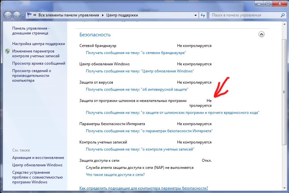Enable messages about "об антивирусной защите"
Image resolution: width=289 pixels, height=193 pixels.
[137, 89]
